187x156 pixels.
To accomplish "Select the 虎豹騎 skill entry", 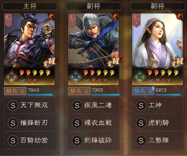I will [x=158, y=123].
